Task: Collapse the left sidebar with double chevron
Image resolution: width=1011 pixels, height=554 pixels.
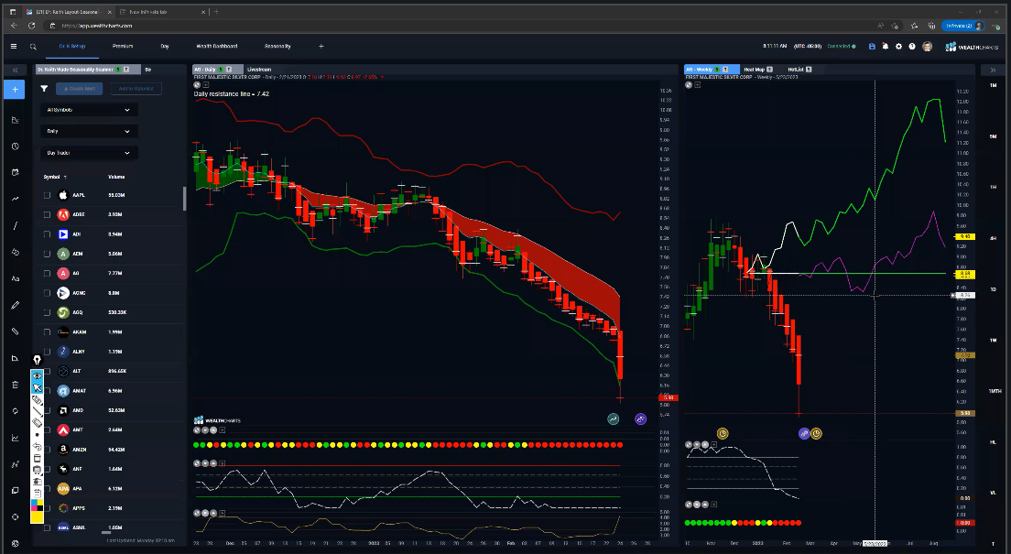Action: (x=15, y=70)
